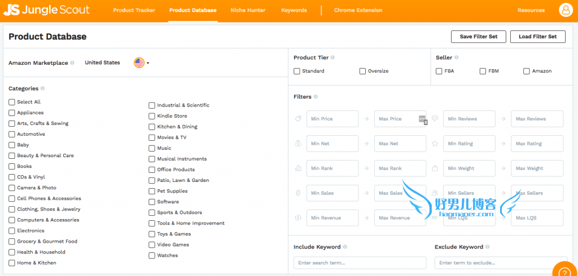578x276 pixels.
Task: Click the revenue icon
Action: tap(298, 218)
